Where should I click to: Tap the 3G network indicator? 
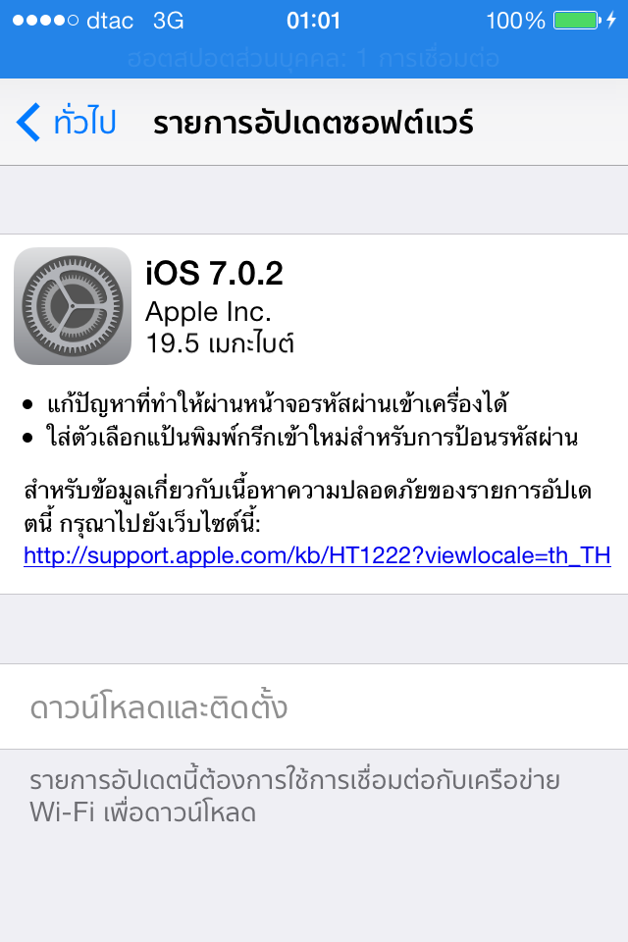pos(168,21)
